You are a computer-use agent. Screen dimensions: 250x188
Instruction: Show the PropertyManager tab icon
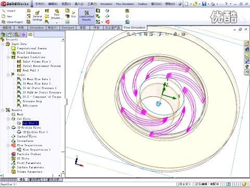click(x=10, y=34)
